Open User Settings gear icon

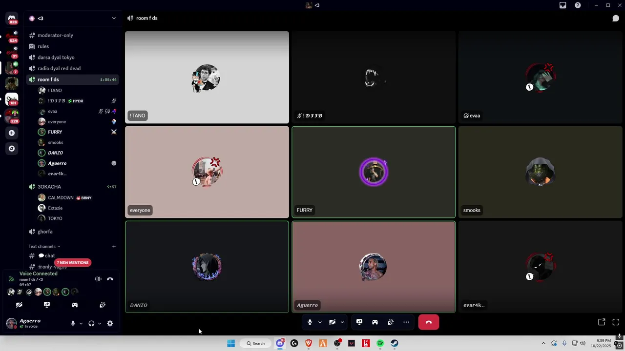(x=110, y=323)
